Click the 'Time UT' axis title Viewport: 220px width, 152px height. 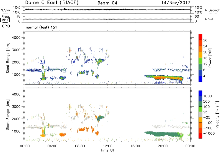tap(108, 150)
